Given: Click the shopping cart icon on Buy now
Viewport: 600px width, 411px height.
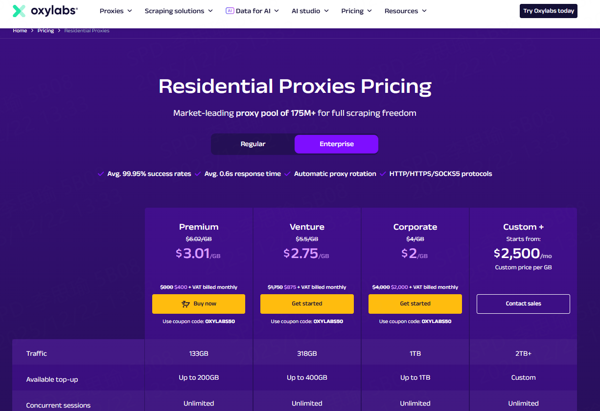Looking at the screenshot, I should pos(185,304).
